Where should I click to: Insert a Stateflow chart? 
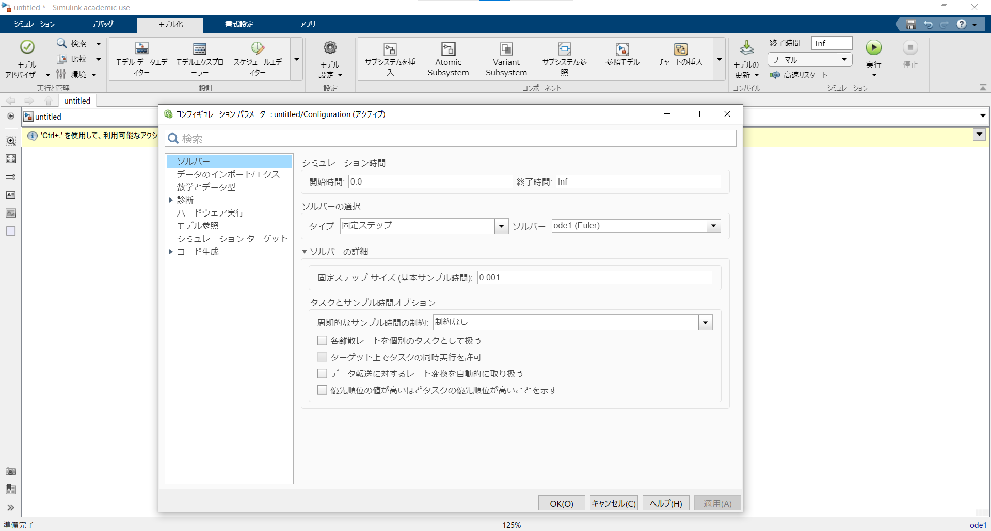(x=680, y=58)
